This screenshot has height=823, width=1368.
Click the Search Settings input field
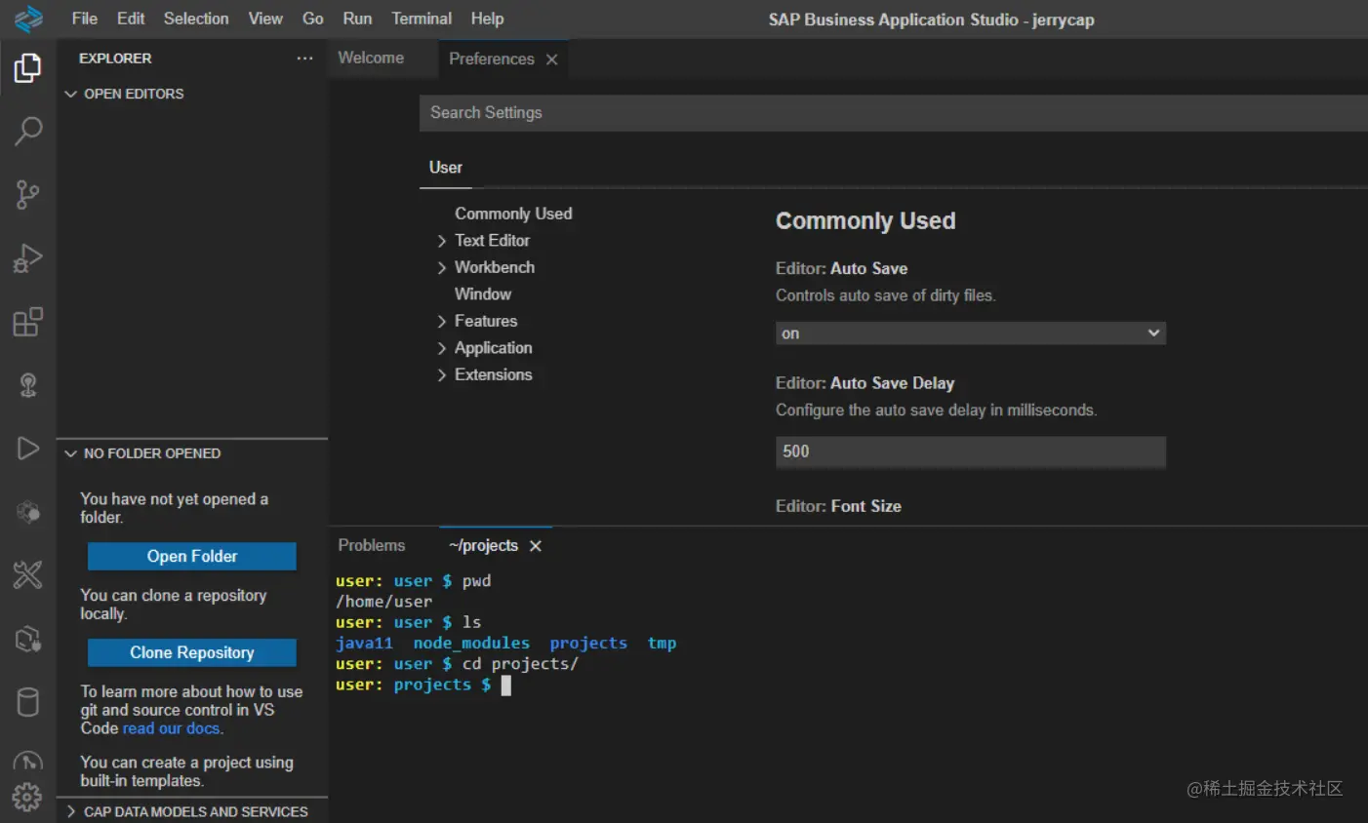878,113
